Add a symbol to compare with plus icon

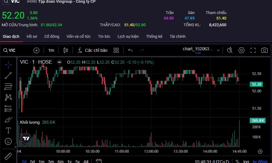pyautogui.click(x=37, y=50)
